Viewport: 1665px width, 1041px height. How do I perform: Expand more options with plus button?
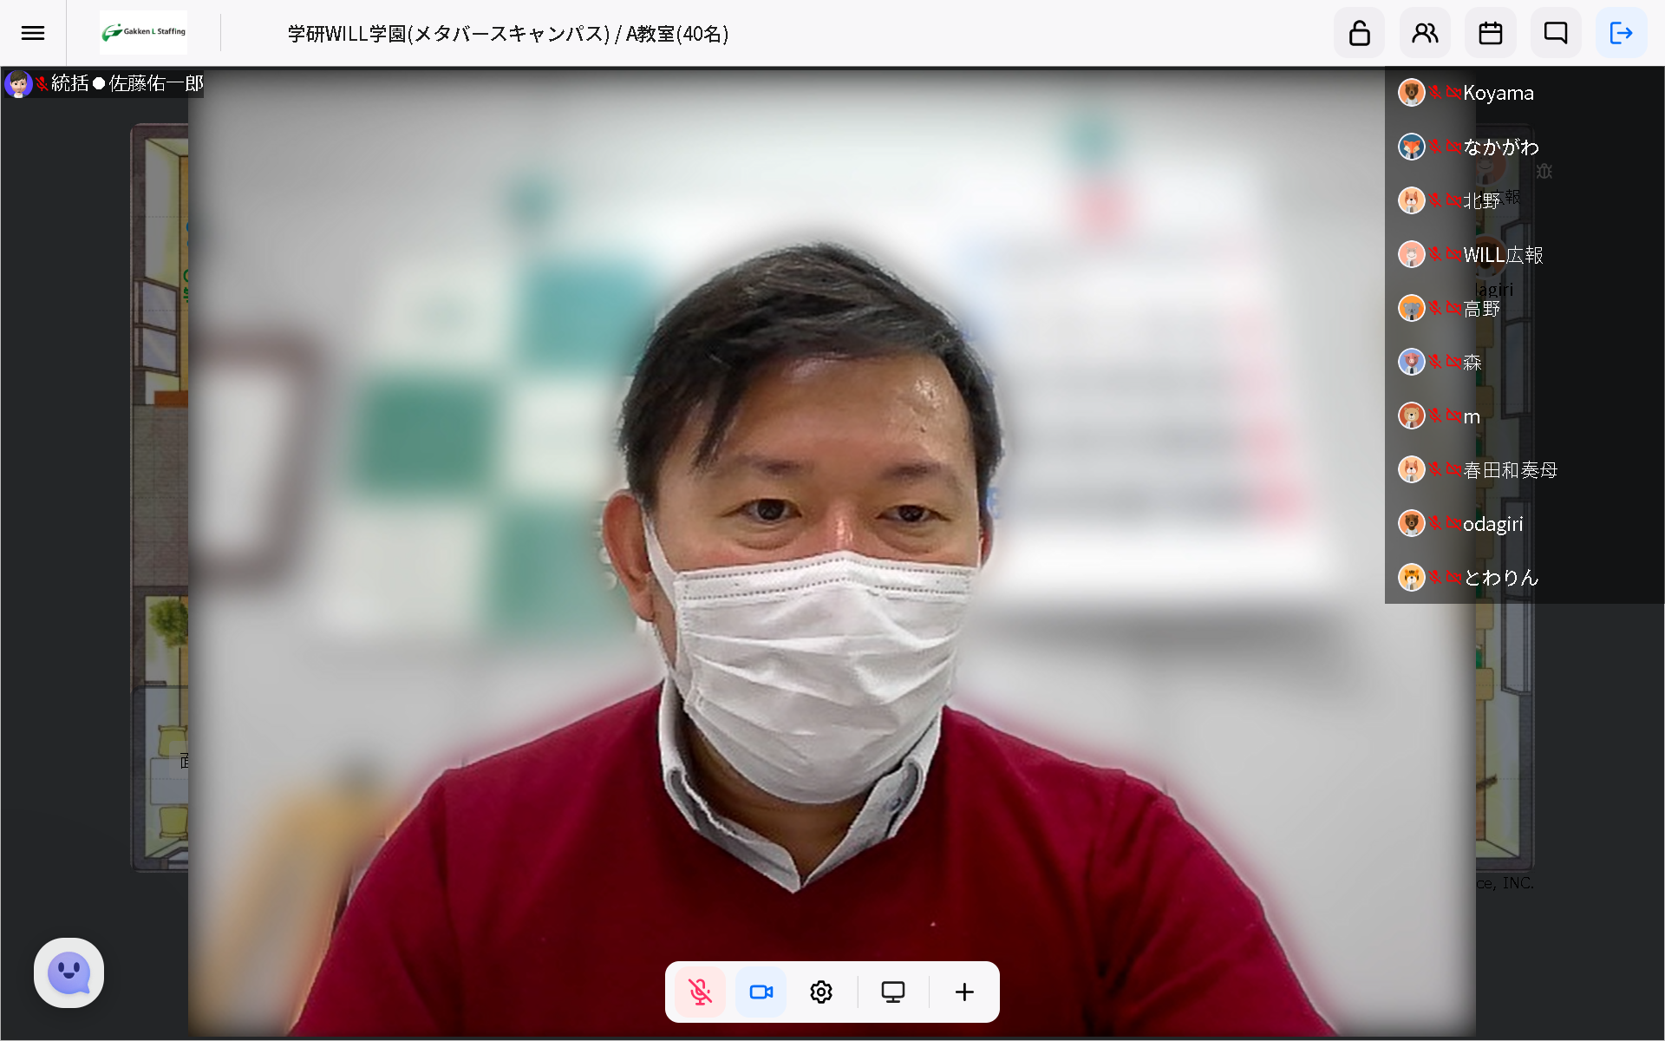964,992
